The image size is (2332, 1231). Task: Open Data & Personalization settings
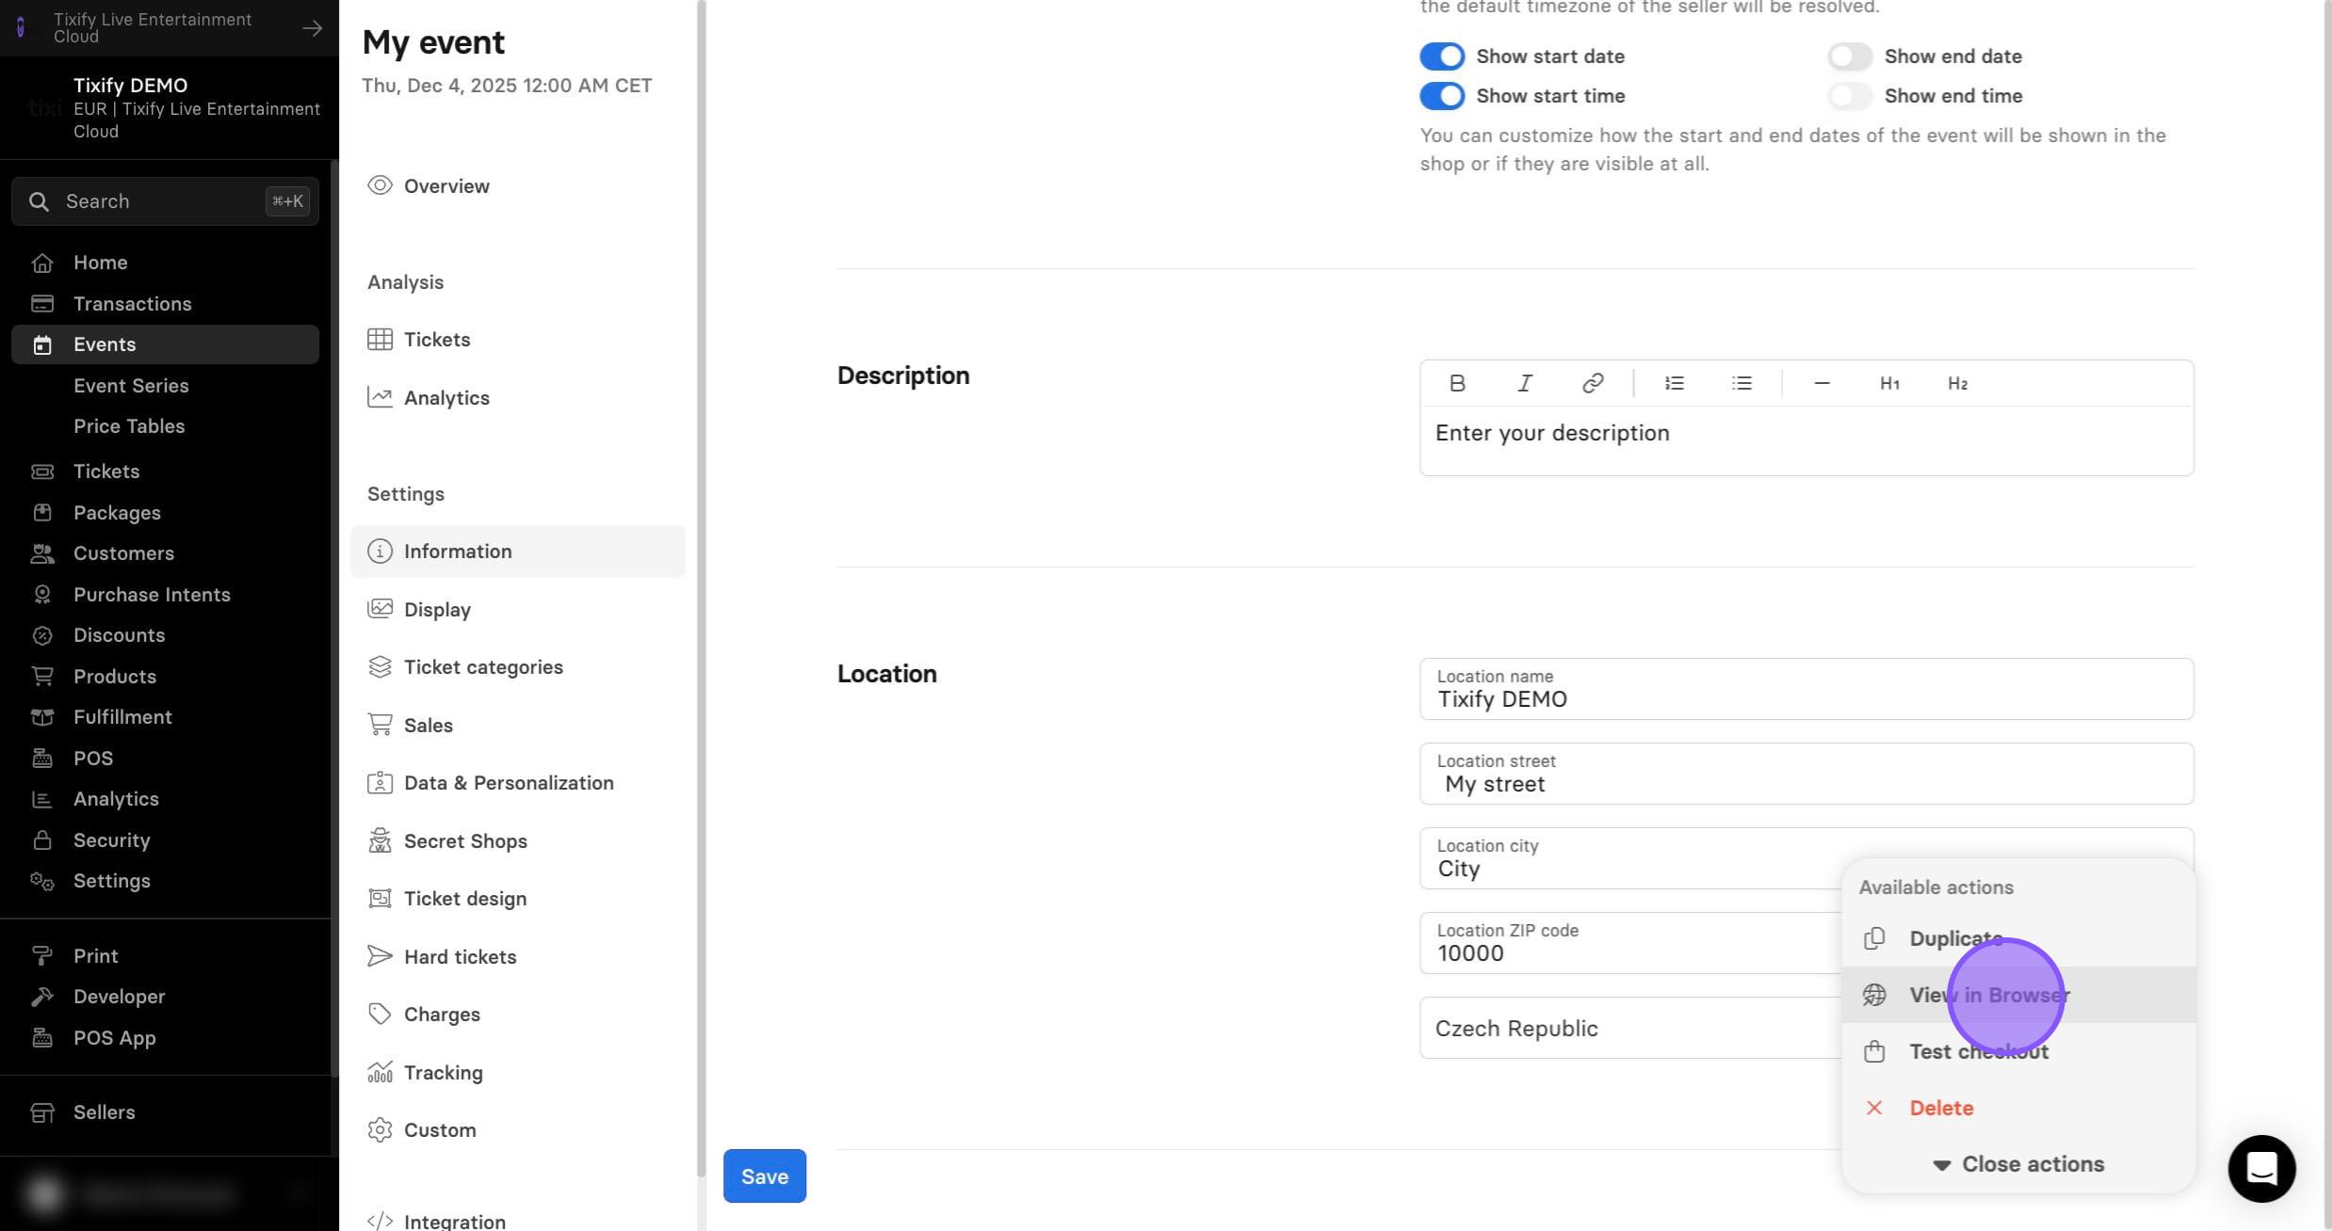pos(517,783)
